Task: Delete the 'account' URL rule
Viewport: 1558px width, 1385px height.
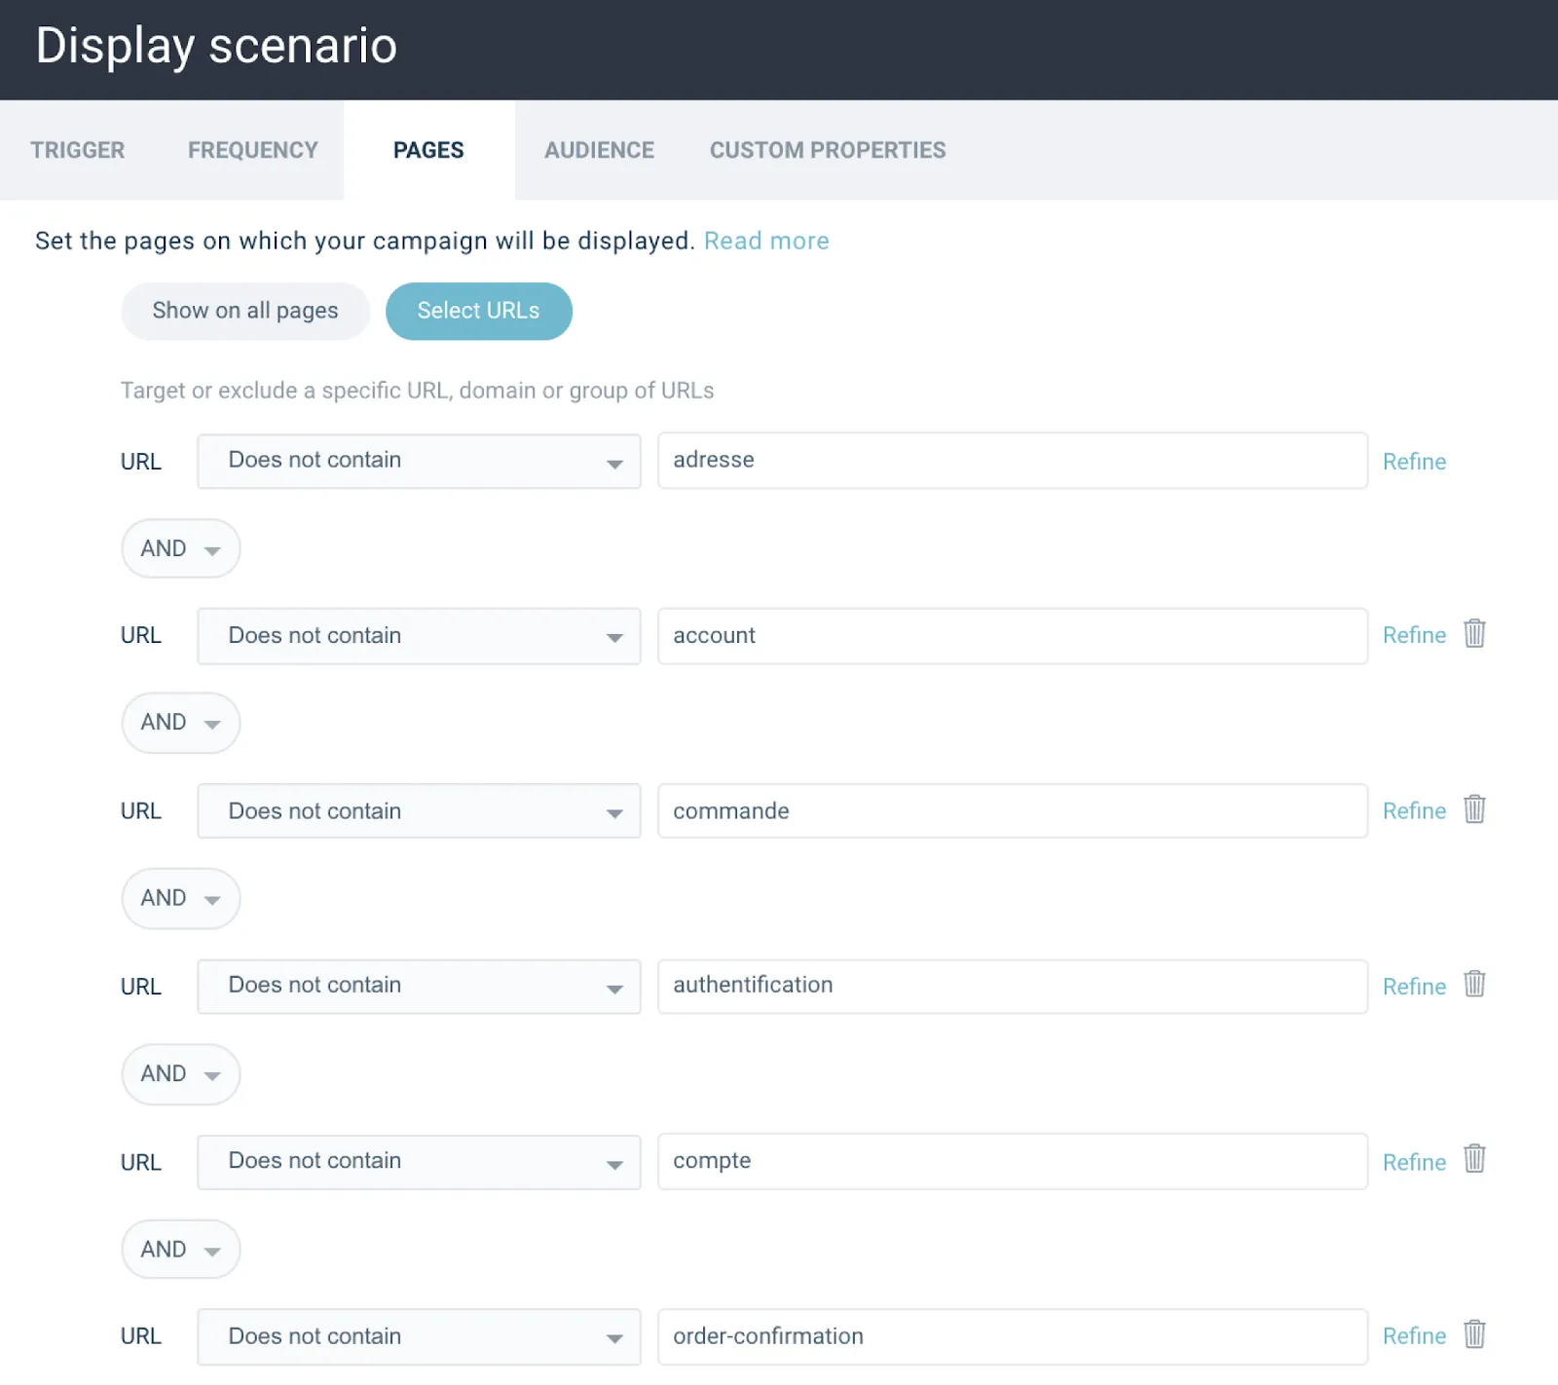Action: tap(1474, 634)
